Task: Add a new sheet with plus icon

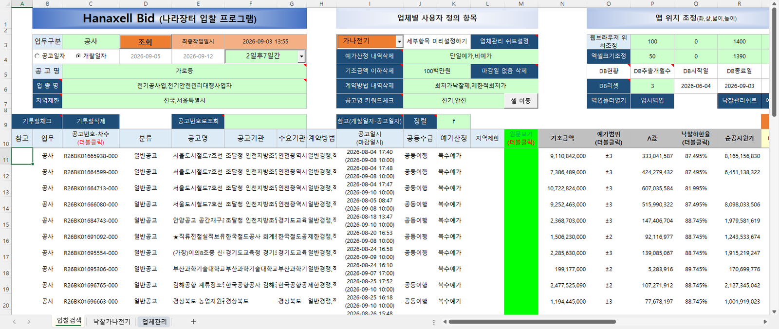Action: 193,322
